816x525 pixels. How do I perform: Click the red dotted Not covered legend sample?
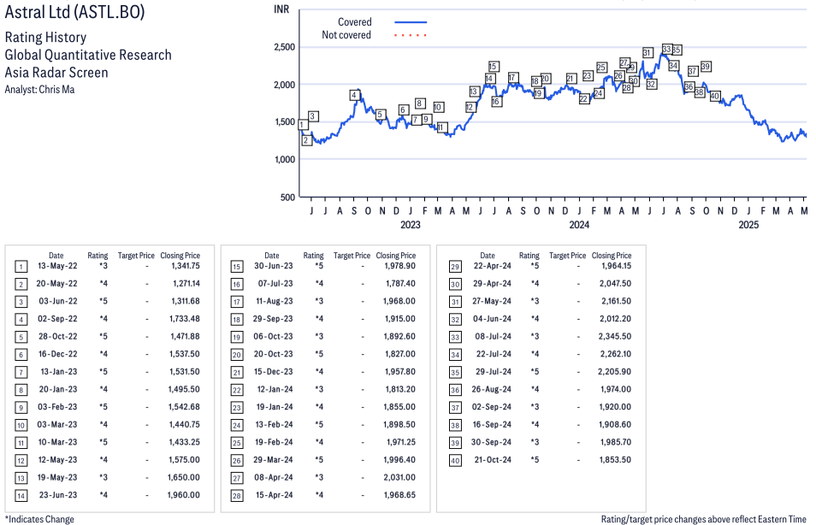point(411,35)
